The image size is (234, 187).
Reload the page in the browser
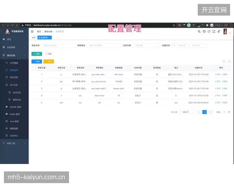(12, 25)
